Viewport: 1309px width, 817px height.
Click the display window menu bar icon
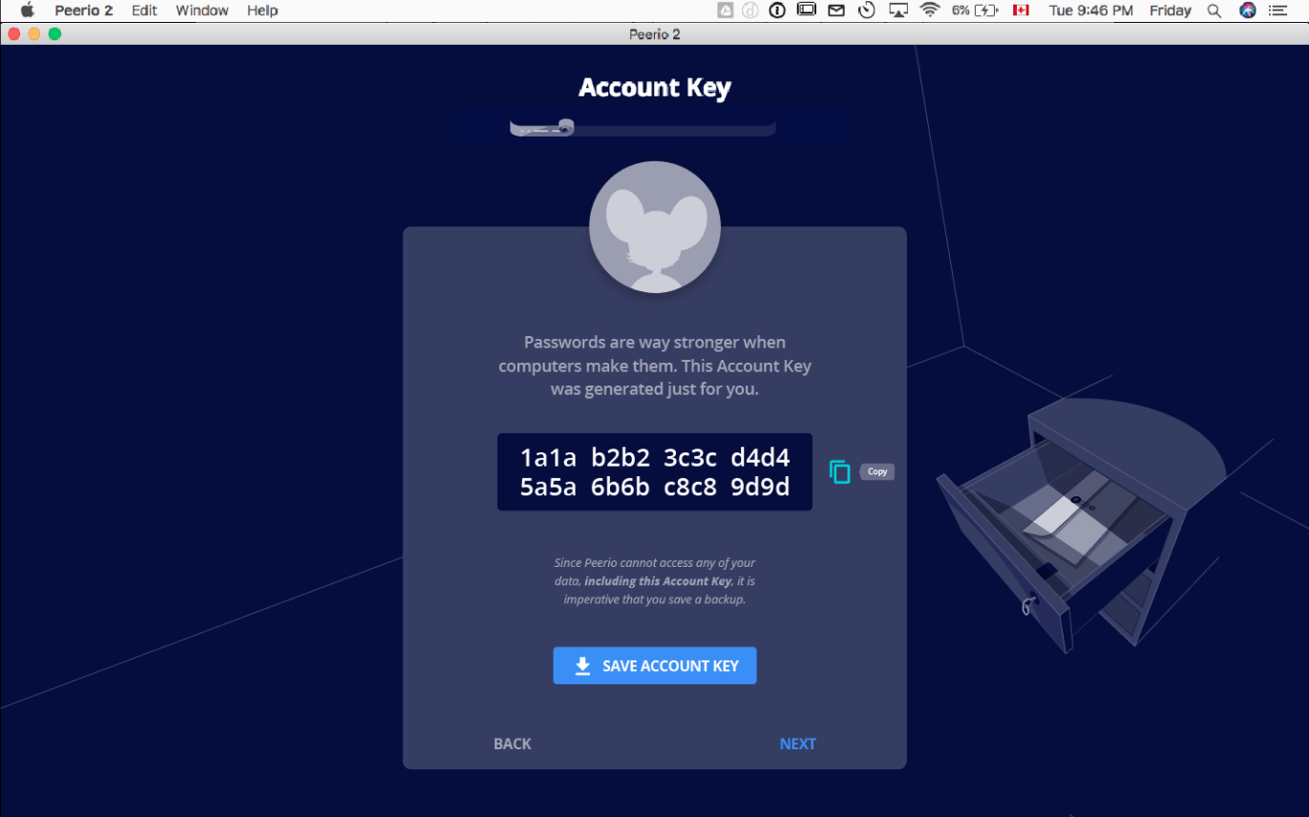point(807,10)
